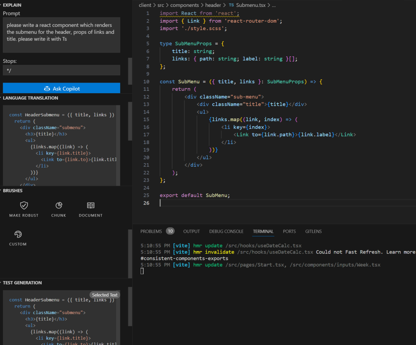The width and height of the screenshot is (416, 345).
Task: Focus the Stops input field
Action: (x=61, y=70)
